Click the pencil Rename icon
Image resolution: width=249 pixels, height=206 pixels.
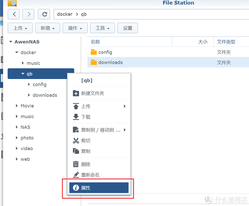point(76,175)
